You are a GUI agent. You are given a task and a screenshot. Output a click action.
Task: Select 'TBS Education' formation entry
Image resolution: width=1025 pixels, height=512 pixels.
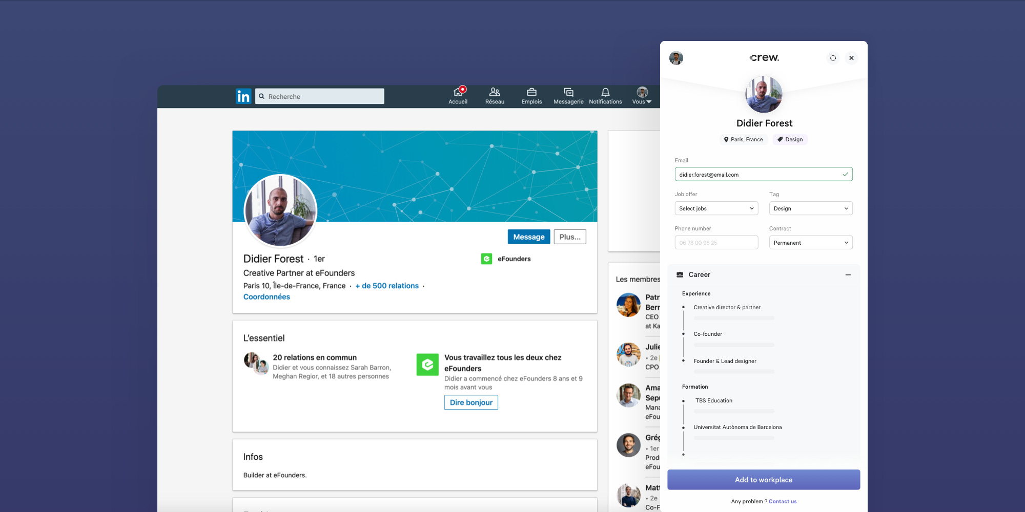click(714, 400)
